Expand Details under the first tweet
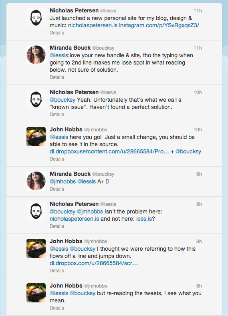The height and width of the screenshot is (316, 228). [57, 33]
